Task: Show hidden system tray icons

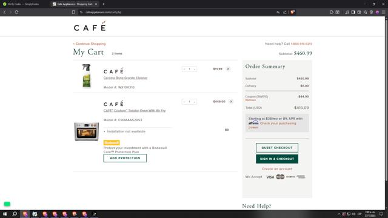Action: pos(339,214)
